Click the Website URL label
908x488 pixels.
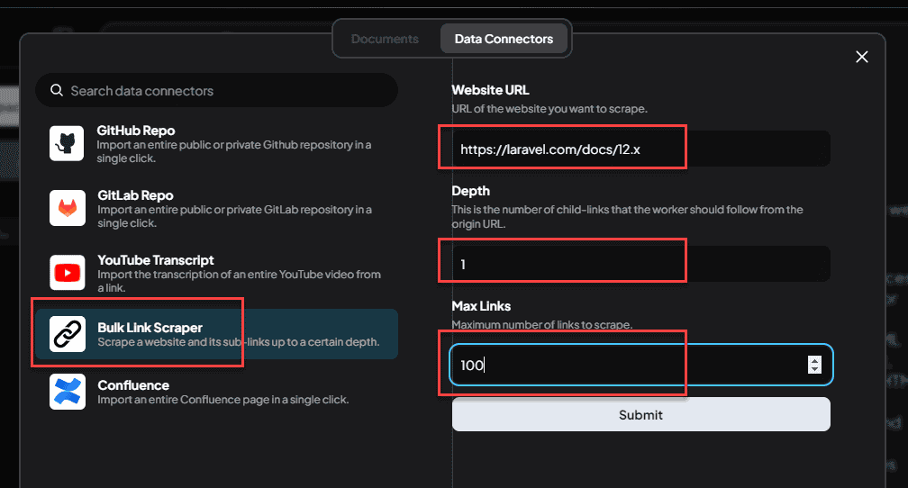[x=490, y=90]
